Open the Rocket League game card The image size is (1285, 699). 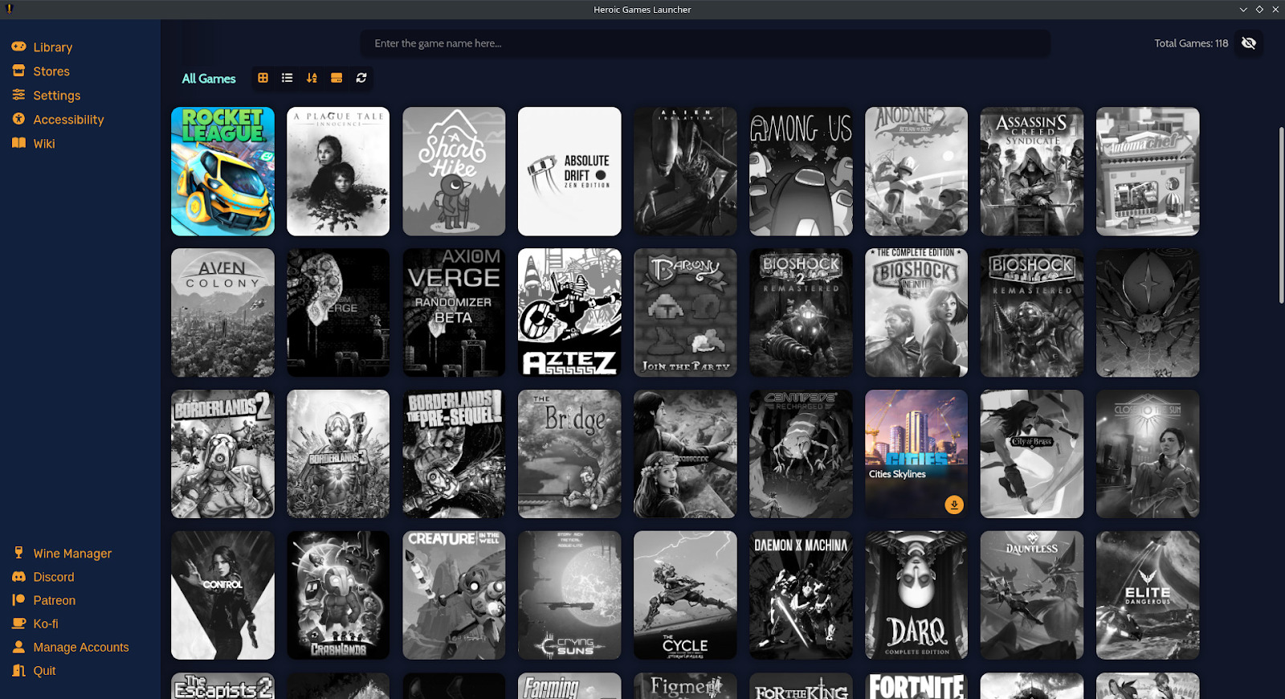tap(222, 171)
